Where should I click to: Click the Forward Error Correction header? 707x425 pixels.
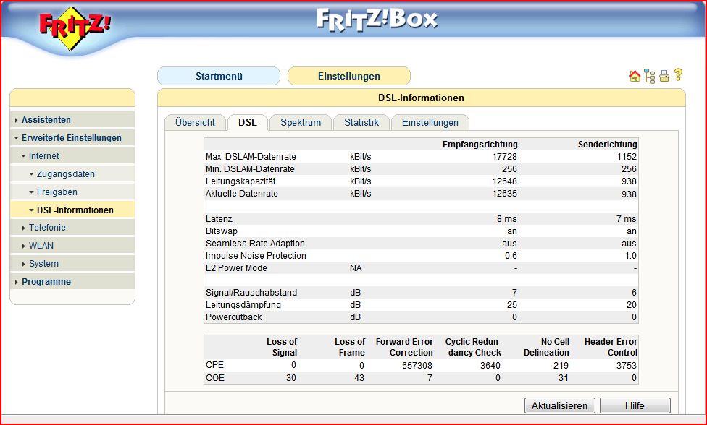[x=404, y=347]
